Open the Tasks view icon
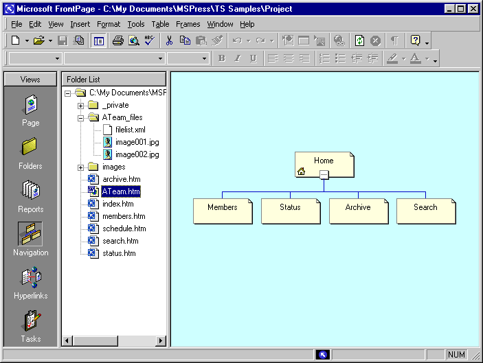 tap(30, 326)
